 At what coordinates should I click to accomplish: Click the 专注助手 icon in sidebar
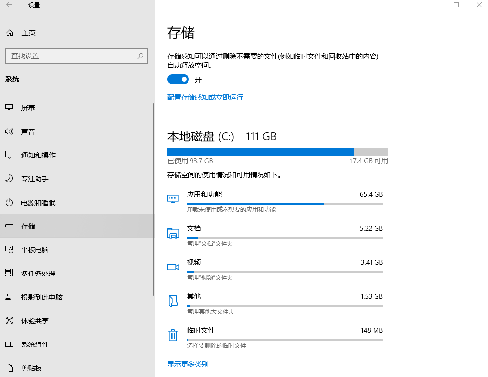click(x=9, y=178)
